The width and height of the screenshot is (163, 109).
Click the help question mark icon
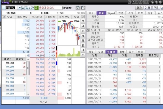click(148, 2)
